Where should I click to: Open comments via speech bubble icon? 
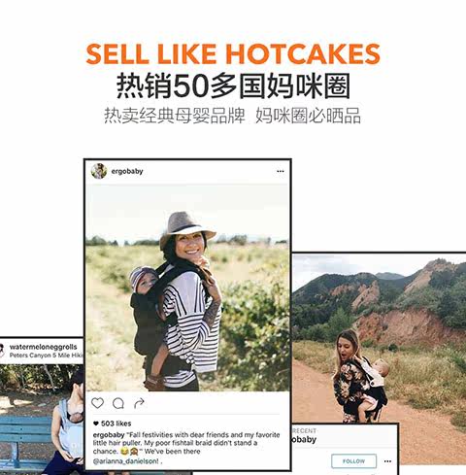tap(118, 403)
